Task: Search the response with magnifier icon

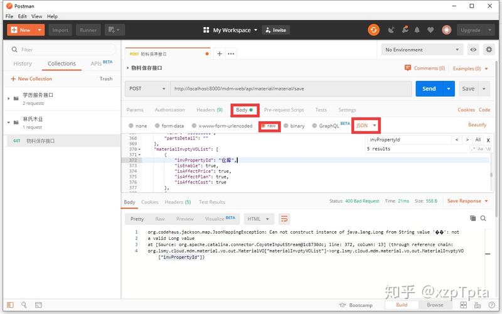Action: point(483,218)
